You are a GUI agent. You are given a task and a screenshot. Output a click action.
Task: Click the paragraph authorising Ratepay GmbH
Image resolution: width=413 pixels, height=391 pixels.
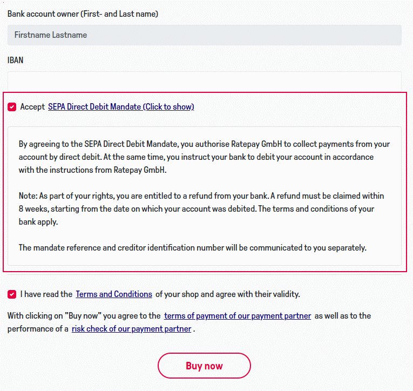pyautogui.click(x=204, y=157)
